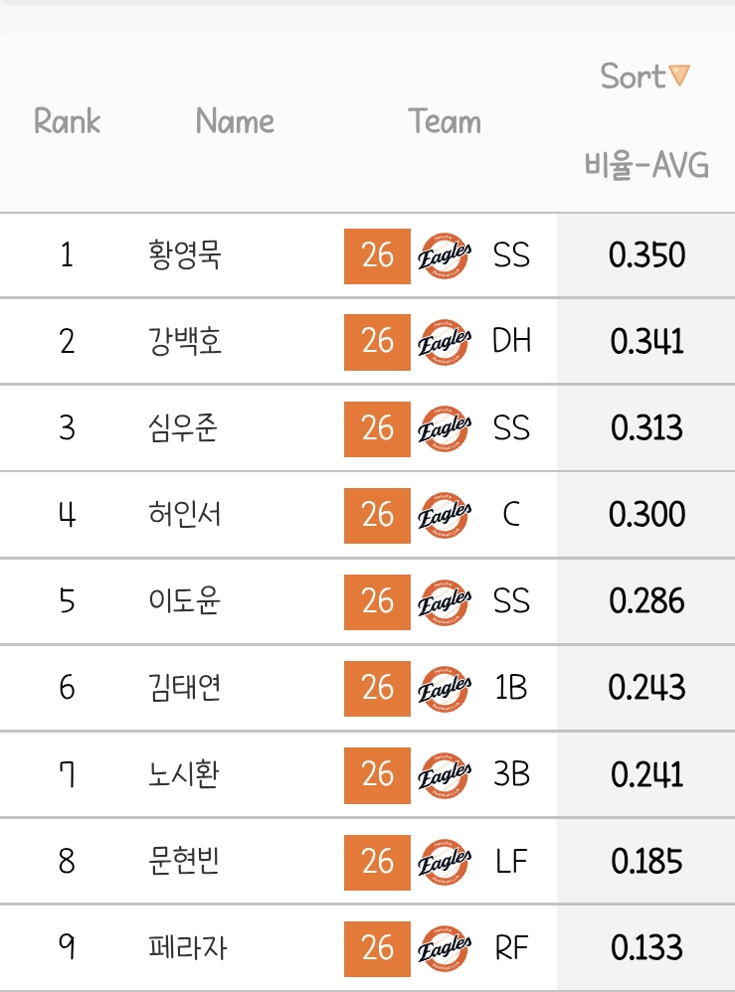This screenshot has width=735, height=992.
Task: Open player 강백호's name link
Action: point(185,342)
